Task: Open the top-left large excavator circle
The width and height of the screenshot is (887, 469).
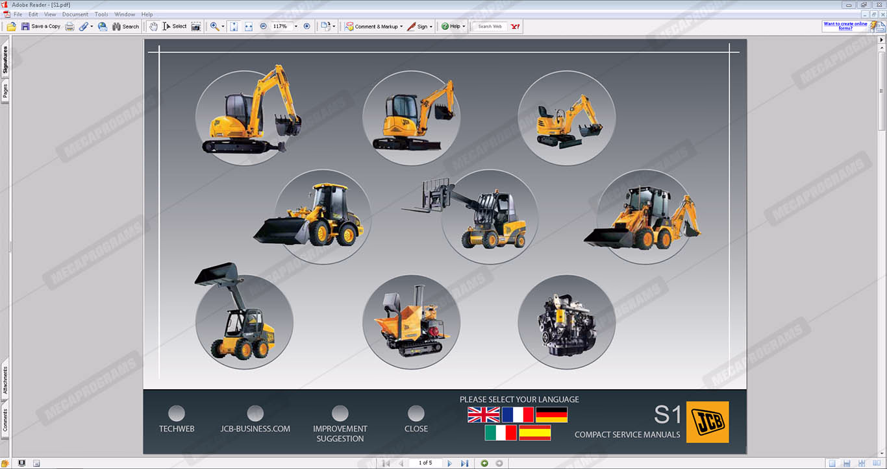Action: click(x=244, y=118)
